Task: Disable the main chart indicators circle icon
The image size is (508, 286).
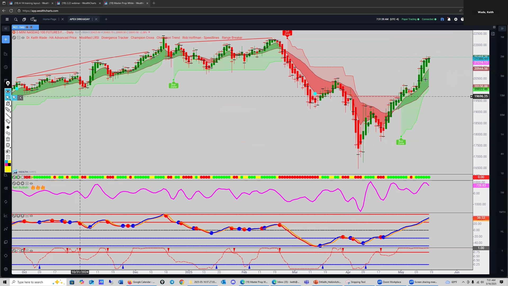Action: [x=14, y=38]
